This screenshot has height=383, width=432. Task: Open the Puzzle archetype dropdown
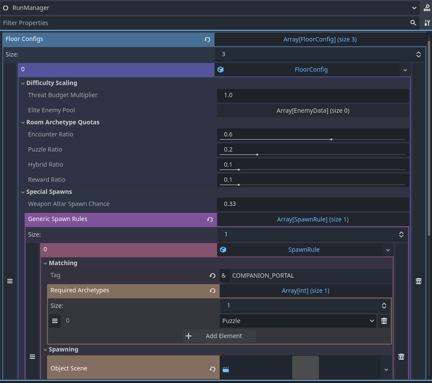298,321
